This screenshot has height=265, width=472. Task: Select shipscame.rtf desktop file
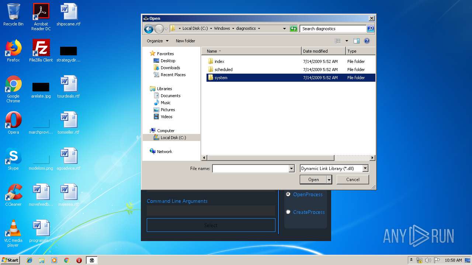(x=69, y=15)
